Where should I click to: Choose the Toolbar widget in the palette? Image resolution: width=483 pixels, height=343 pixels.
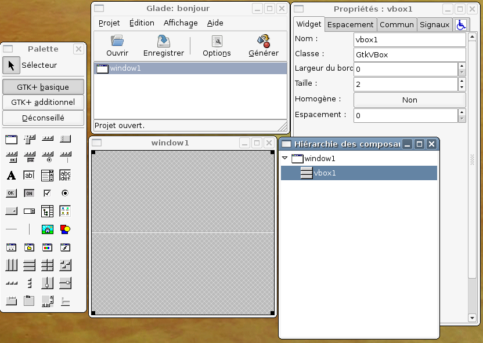(48, 138)
